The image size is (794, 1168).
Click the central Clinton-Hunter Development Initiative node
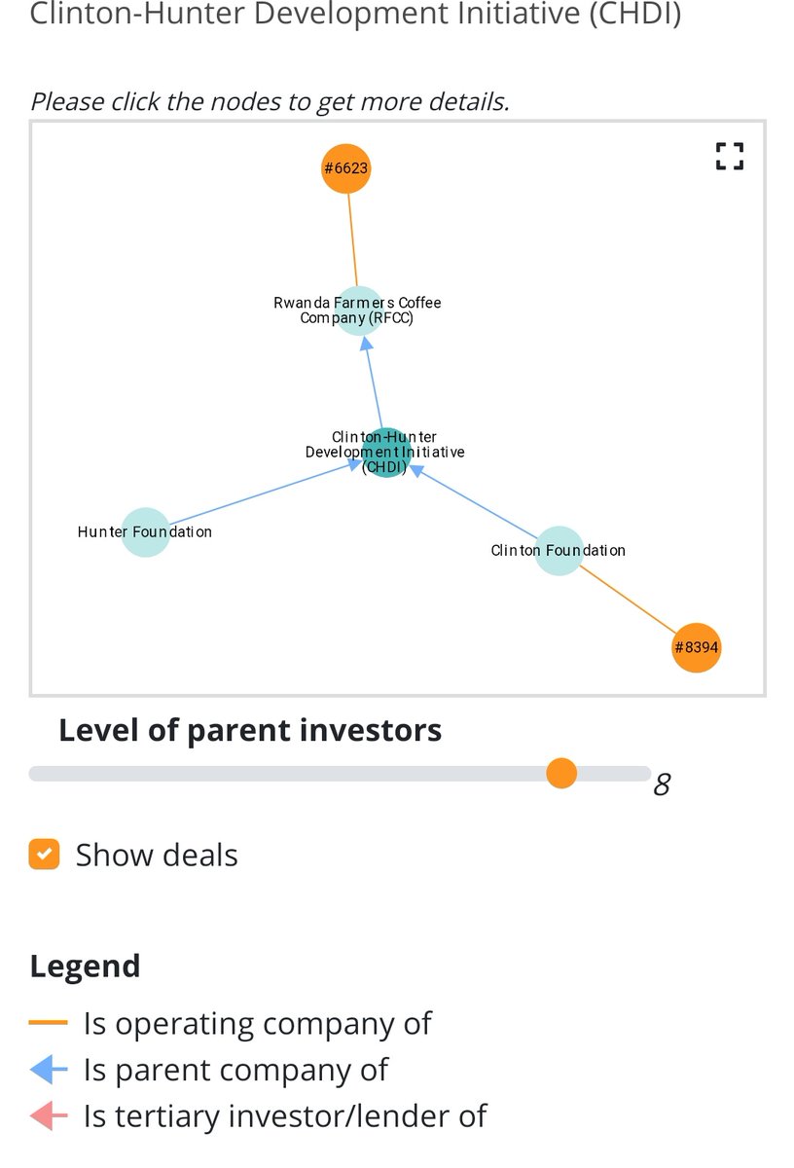point(385,453)
